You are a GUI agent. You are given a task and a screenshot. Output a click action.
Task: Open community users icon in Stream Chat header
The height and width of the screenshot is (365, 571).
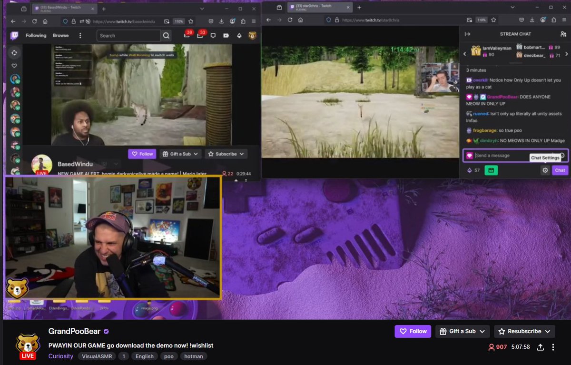click(x=563, y=34)
